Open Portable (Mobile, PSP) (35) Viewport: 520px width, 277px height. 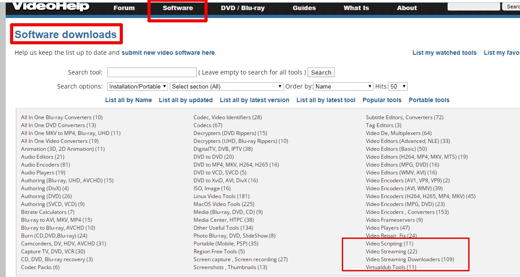tap(226, 244)
